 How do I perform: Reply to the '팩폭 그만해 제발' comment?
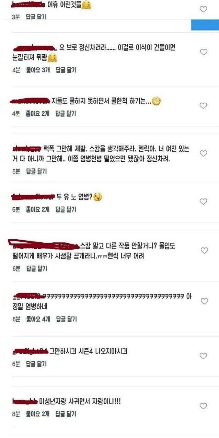[36, 171]
